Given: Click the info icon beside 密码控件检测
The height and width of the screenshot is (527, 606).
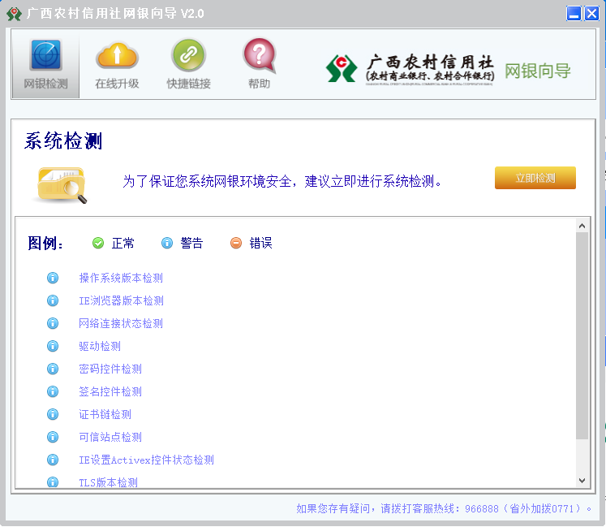Looking at the screenshot, I should click(x=53, y=369).
